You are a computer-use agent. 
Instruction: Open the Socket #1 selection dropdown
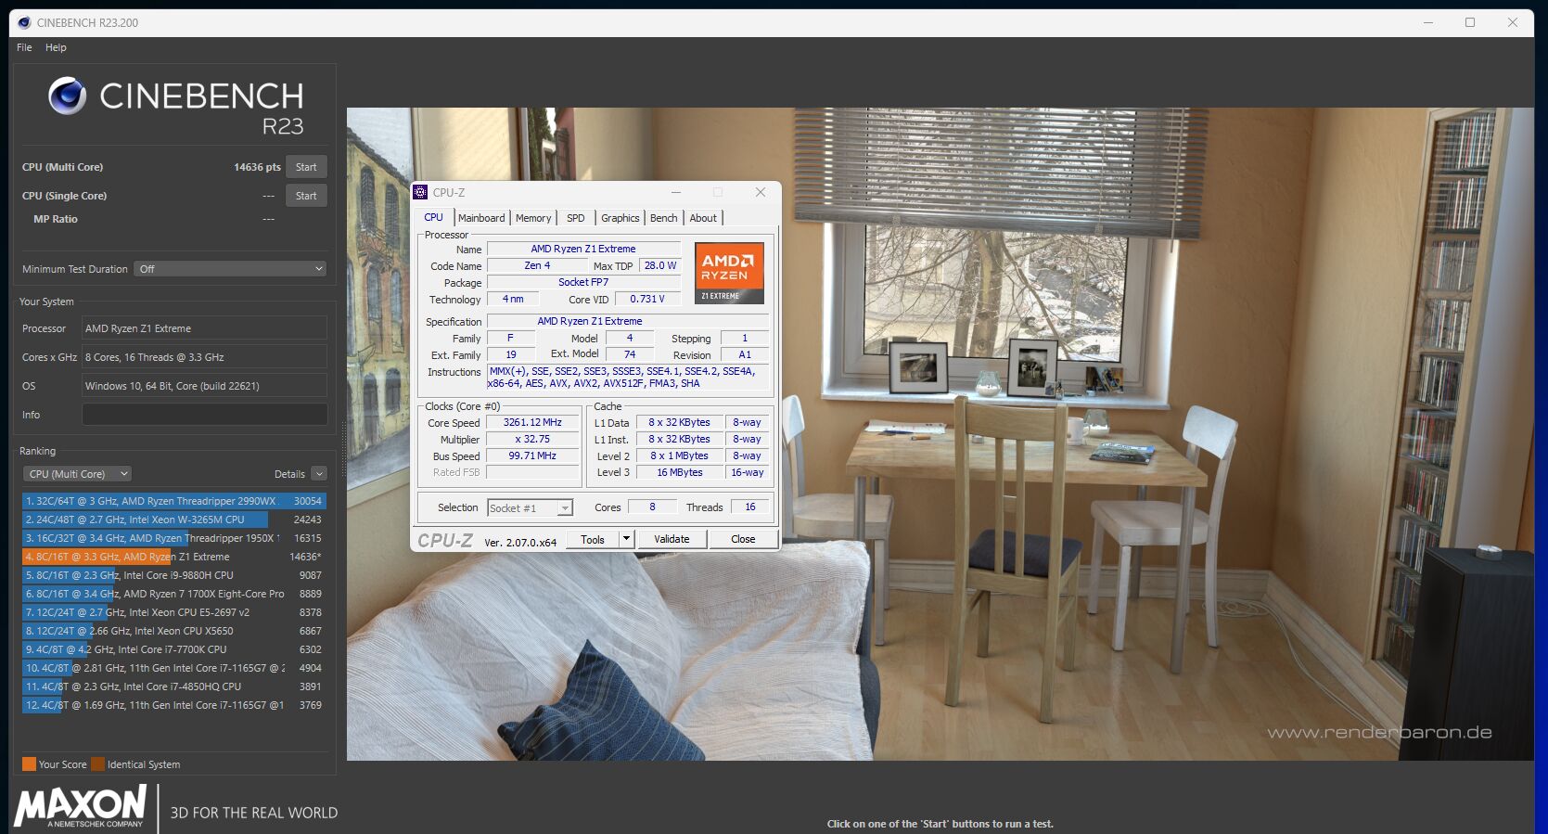(530, 507)
